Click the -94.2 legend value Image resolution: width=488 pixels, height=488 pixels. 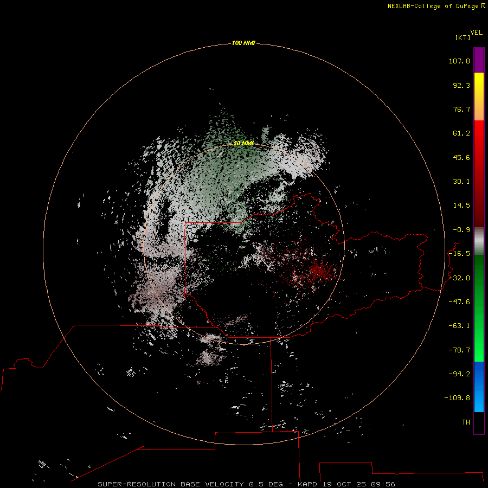459,374
